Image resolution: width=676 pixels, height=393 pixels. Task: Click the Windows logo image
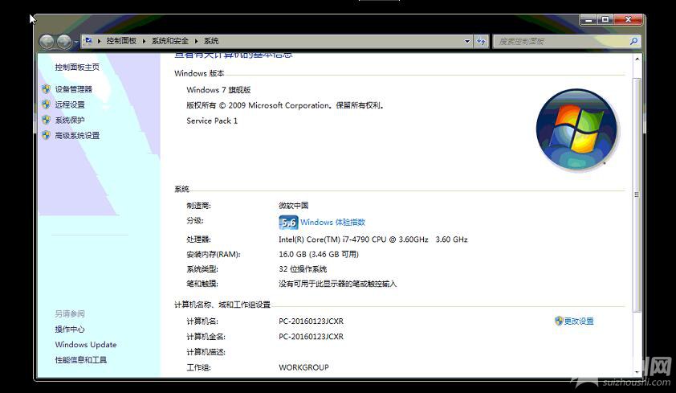click(x=576, y=129)
